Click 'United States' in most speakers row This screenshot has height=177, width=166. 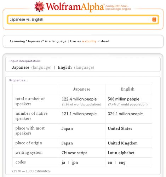coord(120,129)
